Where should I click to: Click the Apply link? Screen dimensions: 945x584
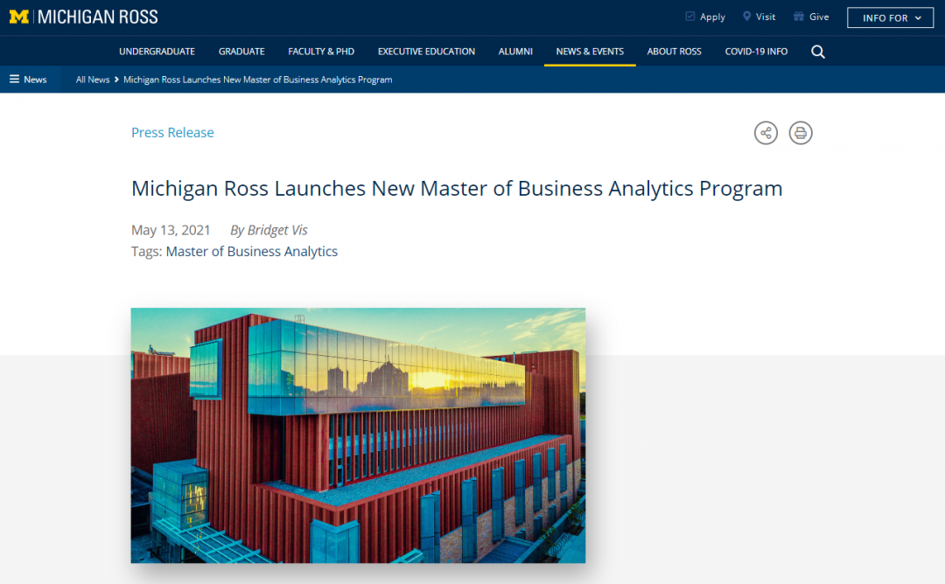click(x=705, y=17)
